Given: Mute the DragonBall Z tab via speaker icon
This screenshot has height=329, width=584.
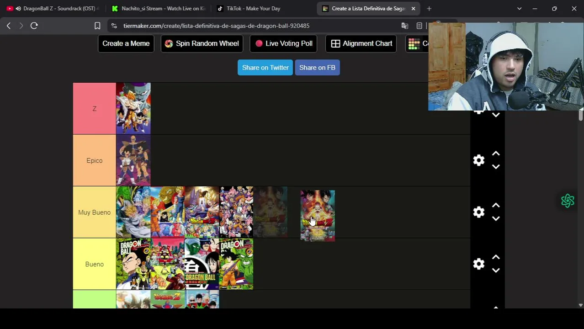Looking at the screenshot, I should coord(18,9).
